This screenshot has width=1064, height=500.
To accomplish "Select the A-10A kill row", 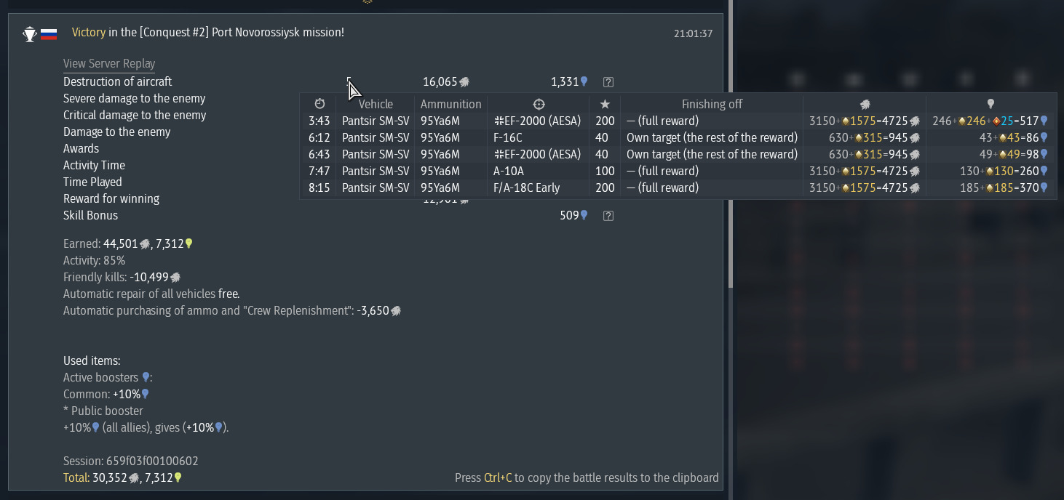I will click(678, 171).
